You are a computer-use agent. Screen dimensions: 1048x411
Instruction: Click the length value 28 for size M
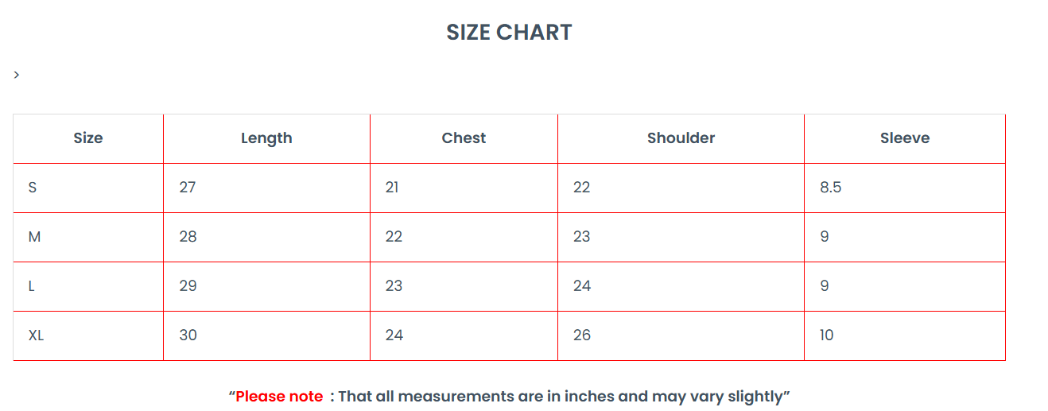[188, 237]
